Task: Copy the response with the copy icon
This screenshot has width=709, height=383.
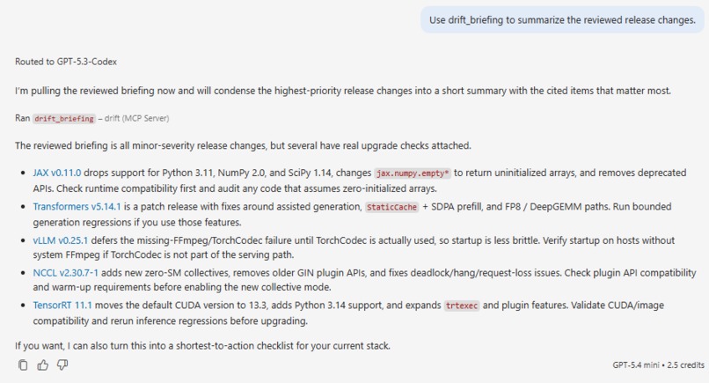Action: (x=23, y=365)
